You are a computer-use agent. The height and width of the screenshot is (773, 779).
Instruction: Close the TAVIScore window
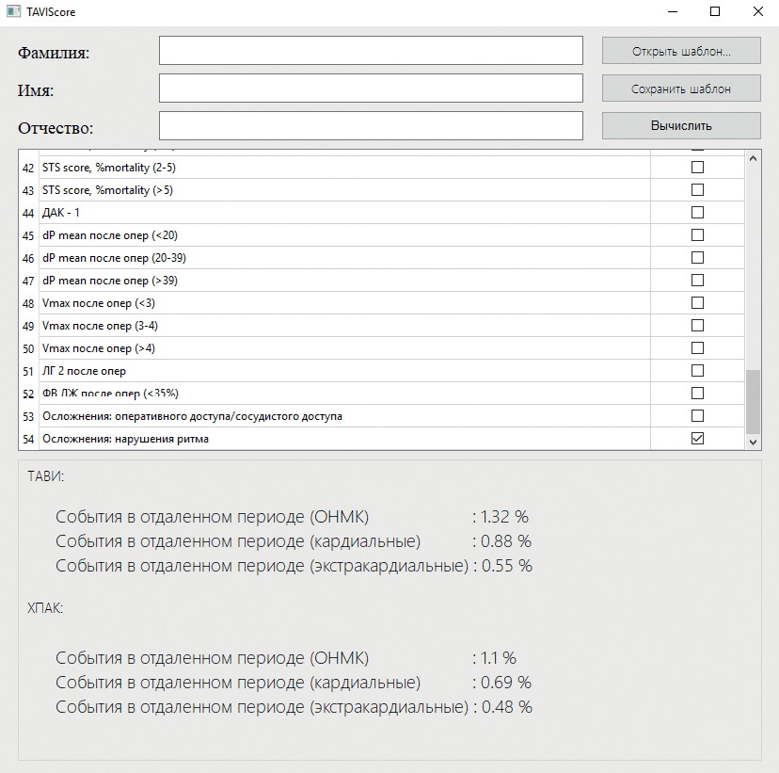(757, 11)
